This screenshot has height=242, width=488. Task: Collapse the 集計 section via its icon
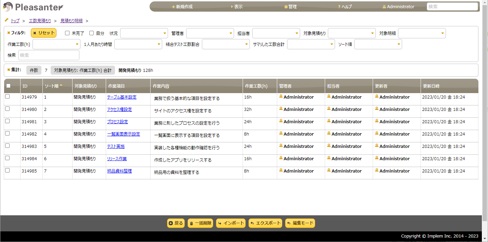coord(9,70)
